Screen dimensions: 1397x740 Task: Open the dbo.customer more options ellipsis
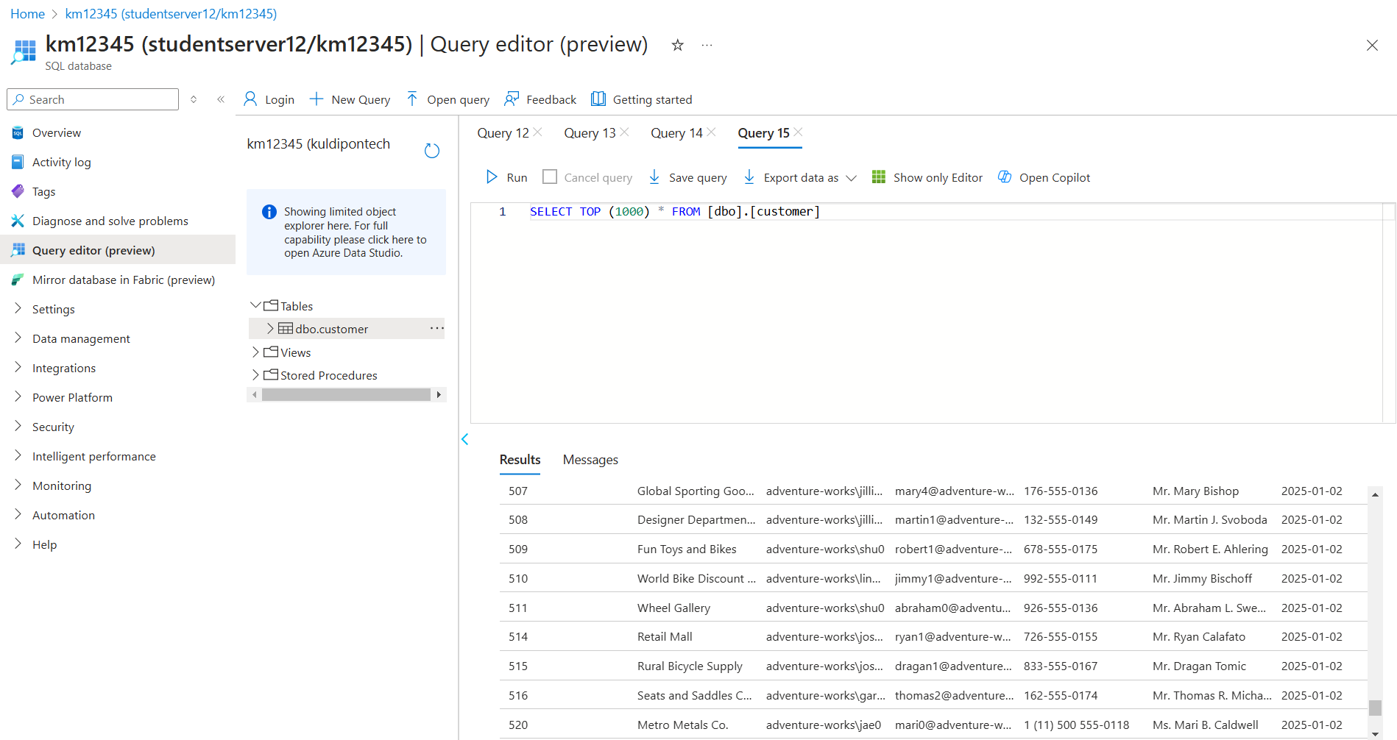436,328
